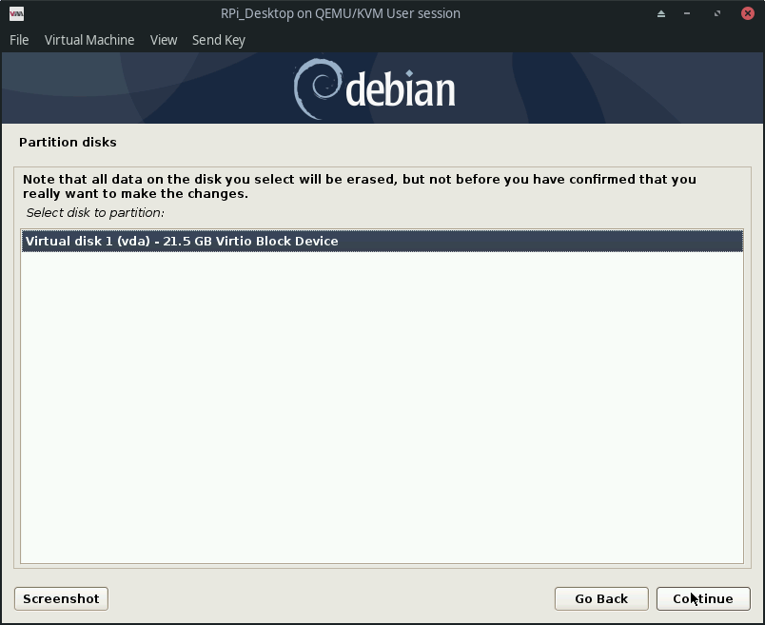The image size is (765, 625).
Task: Click the Continue button
Action: [x=703, y=598]
